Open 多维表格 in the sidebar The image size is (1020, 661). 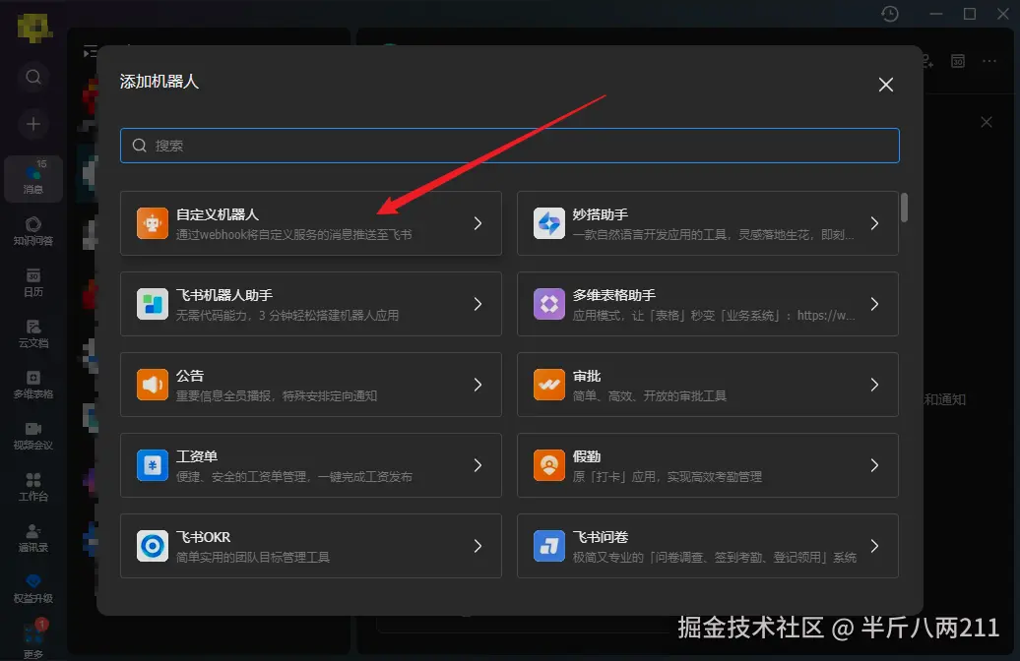(x=33, y=385)
